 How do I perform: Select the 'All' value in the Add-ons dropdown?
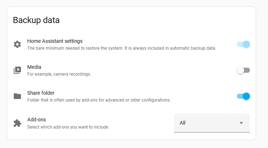(x=182, y=123)
